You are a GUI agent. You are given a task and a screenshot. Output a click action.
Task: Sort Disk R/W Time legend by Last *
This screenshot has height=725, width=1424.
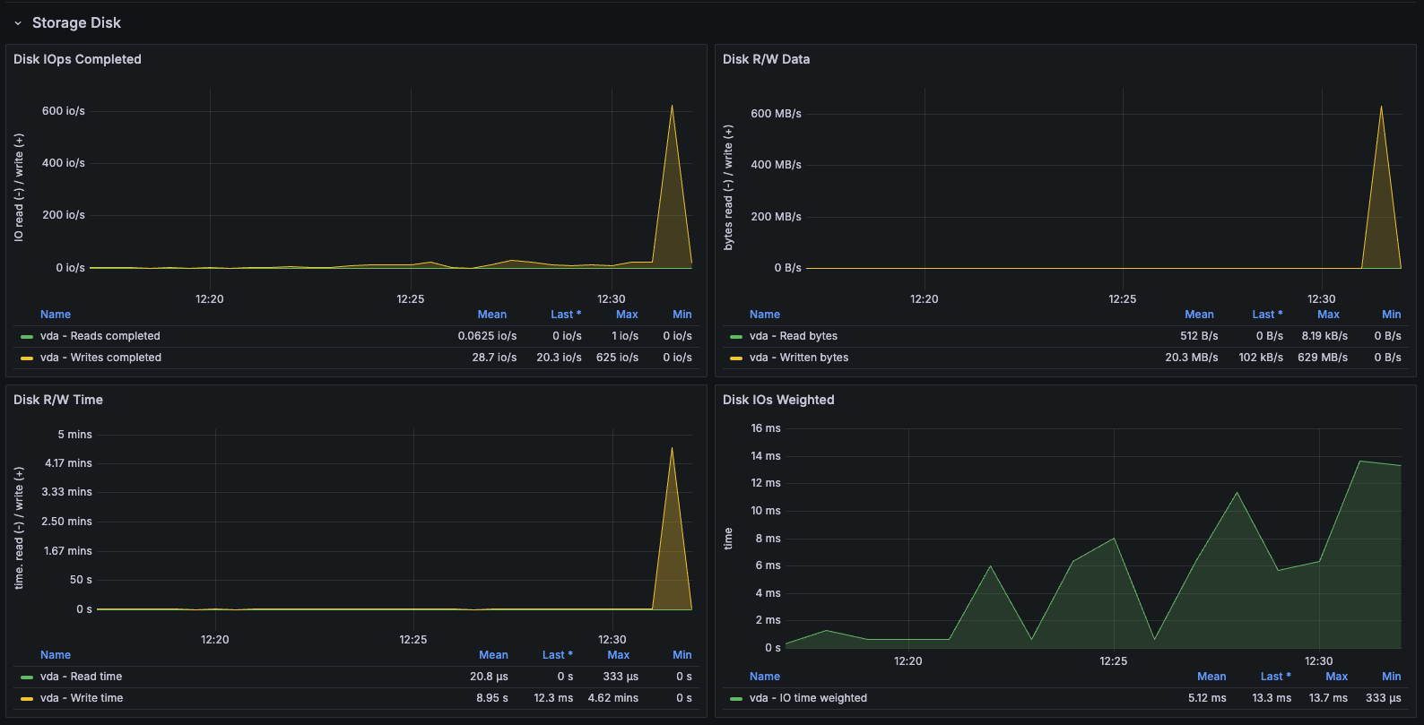[x=557, y=655]
